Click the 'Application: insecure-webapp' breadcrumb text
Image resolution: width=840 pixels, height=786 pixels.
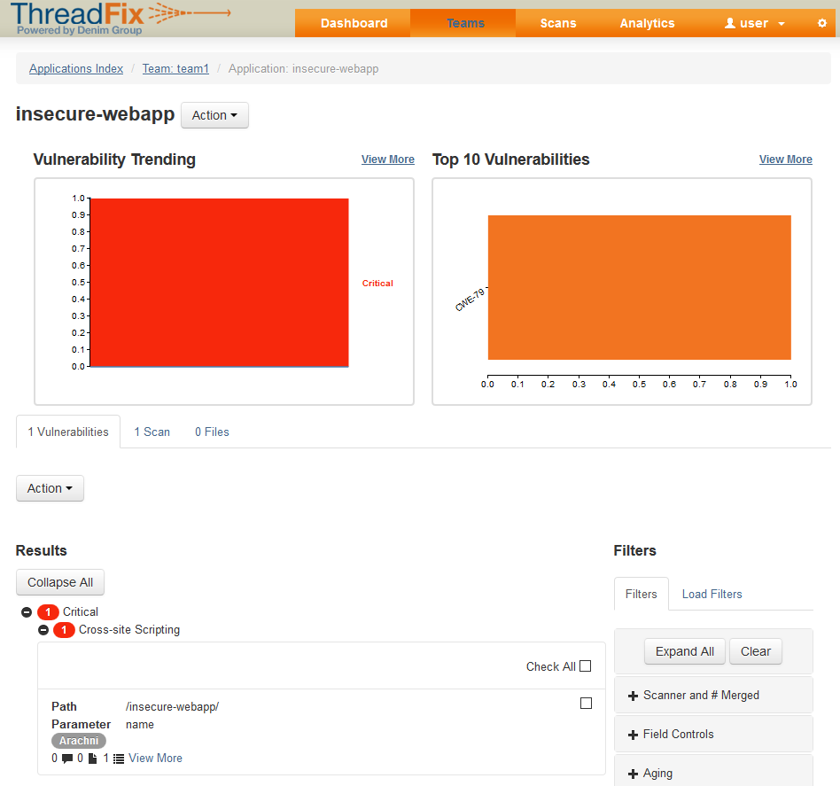click(x=303, y=68)
